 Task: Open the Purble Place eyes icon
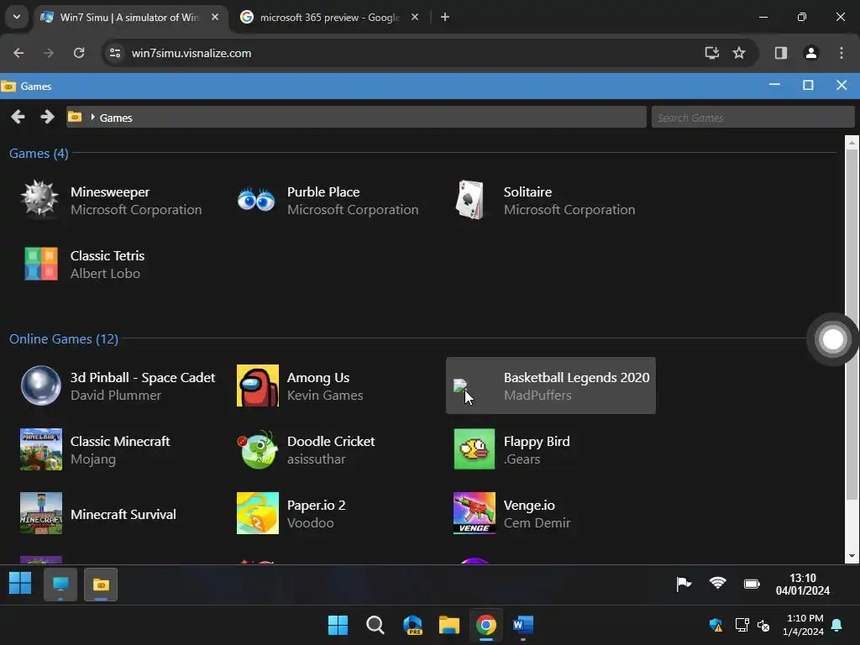click(256, 200)
